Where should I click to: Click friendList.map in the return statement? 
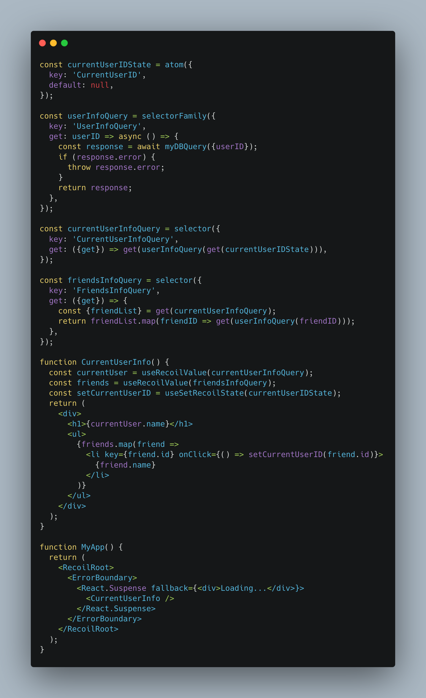pyautogui.click(x=123, y=321)
